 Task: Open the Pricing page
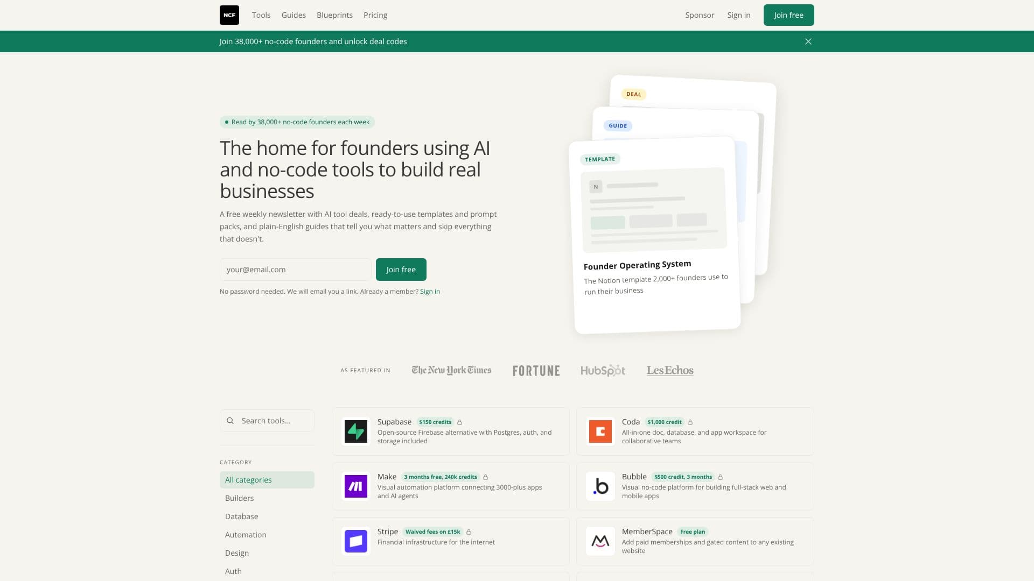point(375,15)
